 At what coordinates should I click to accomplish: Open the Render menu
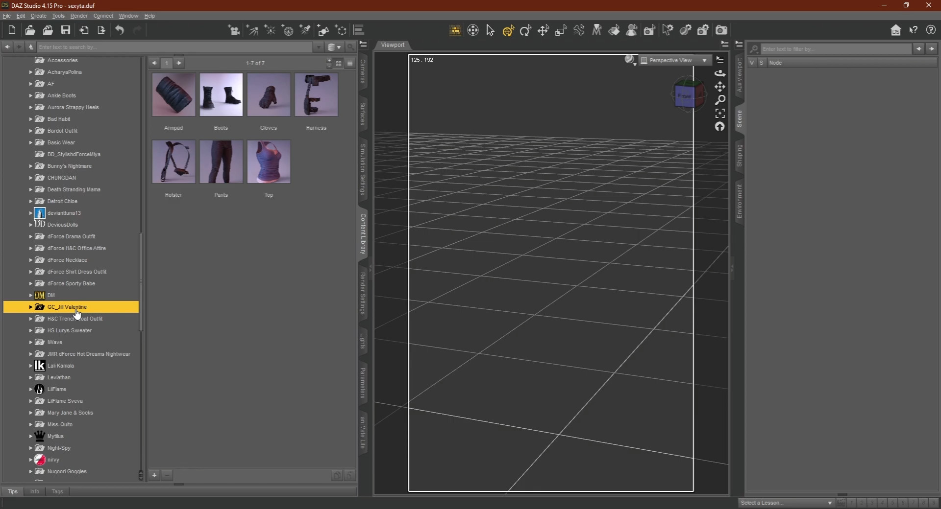79,16
